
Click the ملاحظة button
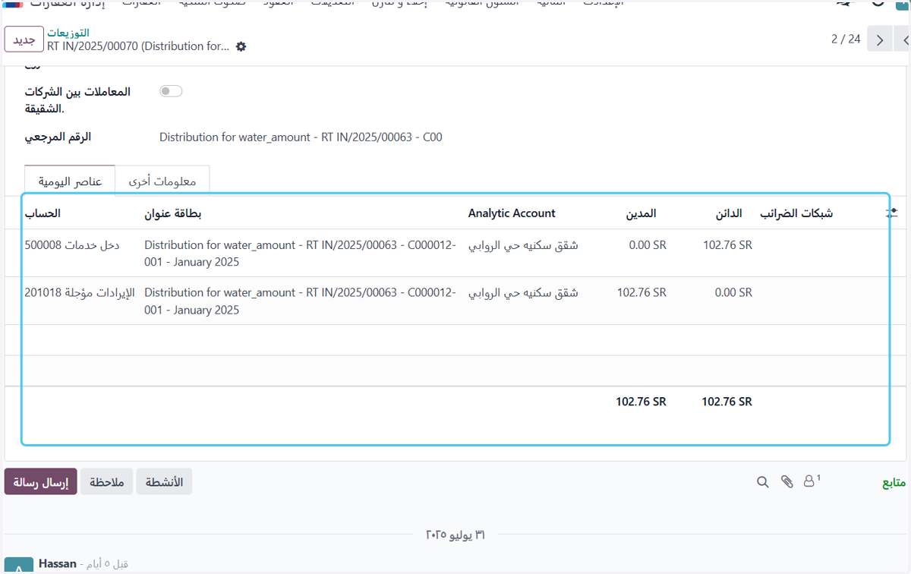coord(107,482)
